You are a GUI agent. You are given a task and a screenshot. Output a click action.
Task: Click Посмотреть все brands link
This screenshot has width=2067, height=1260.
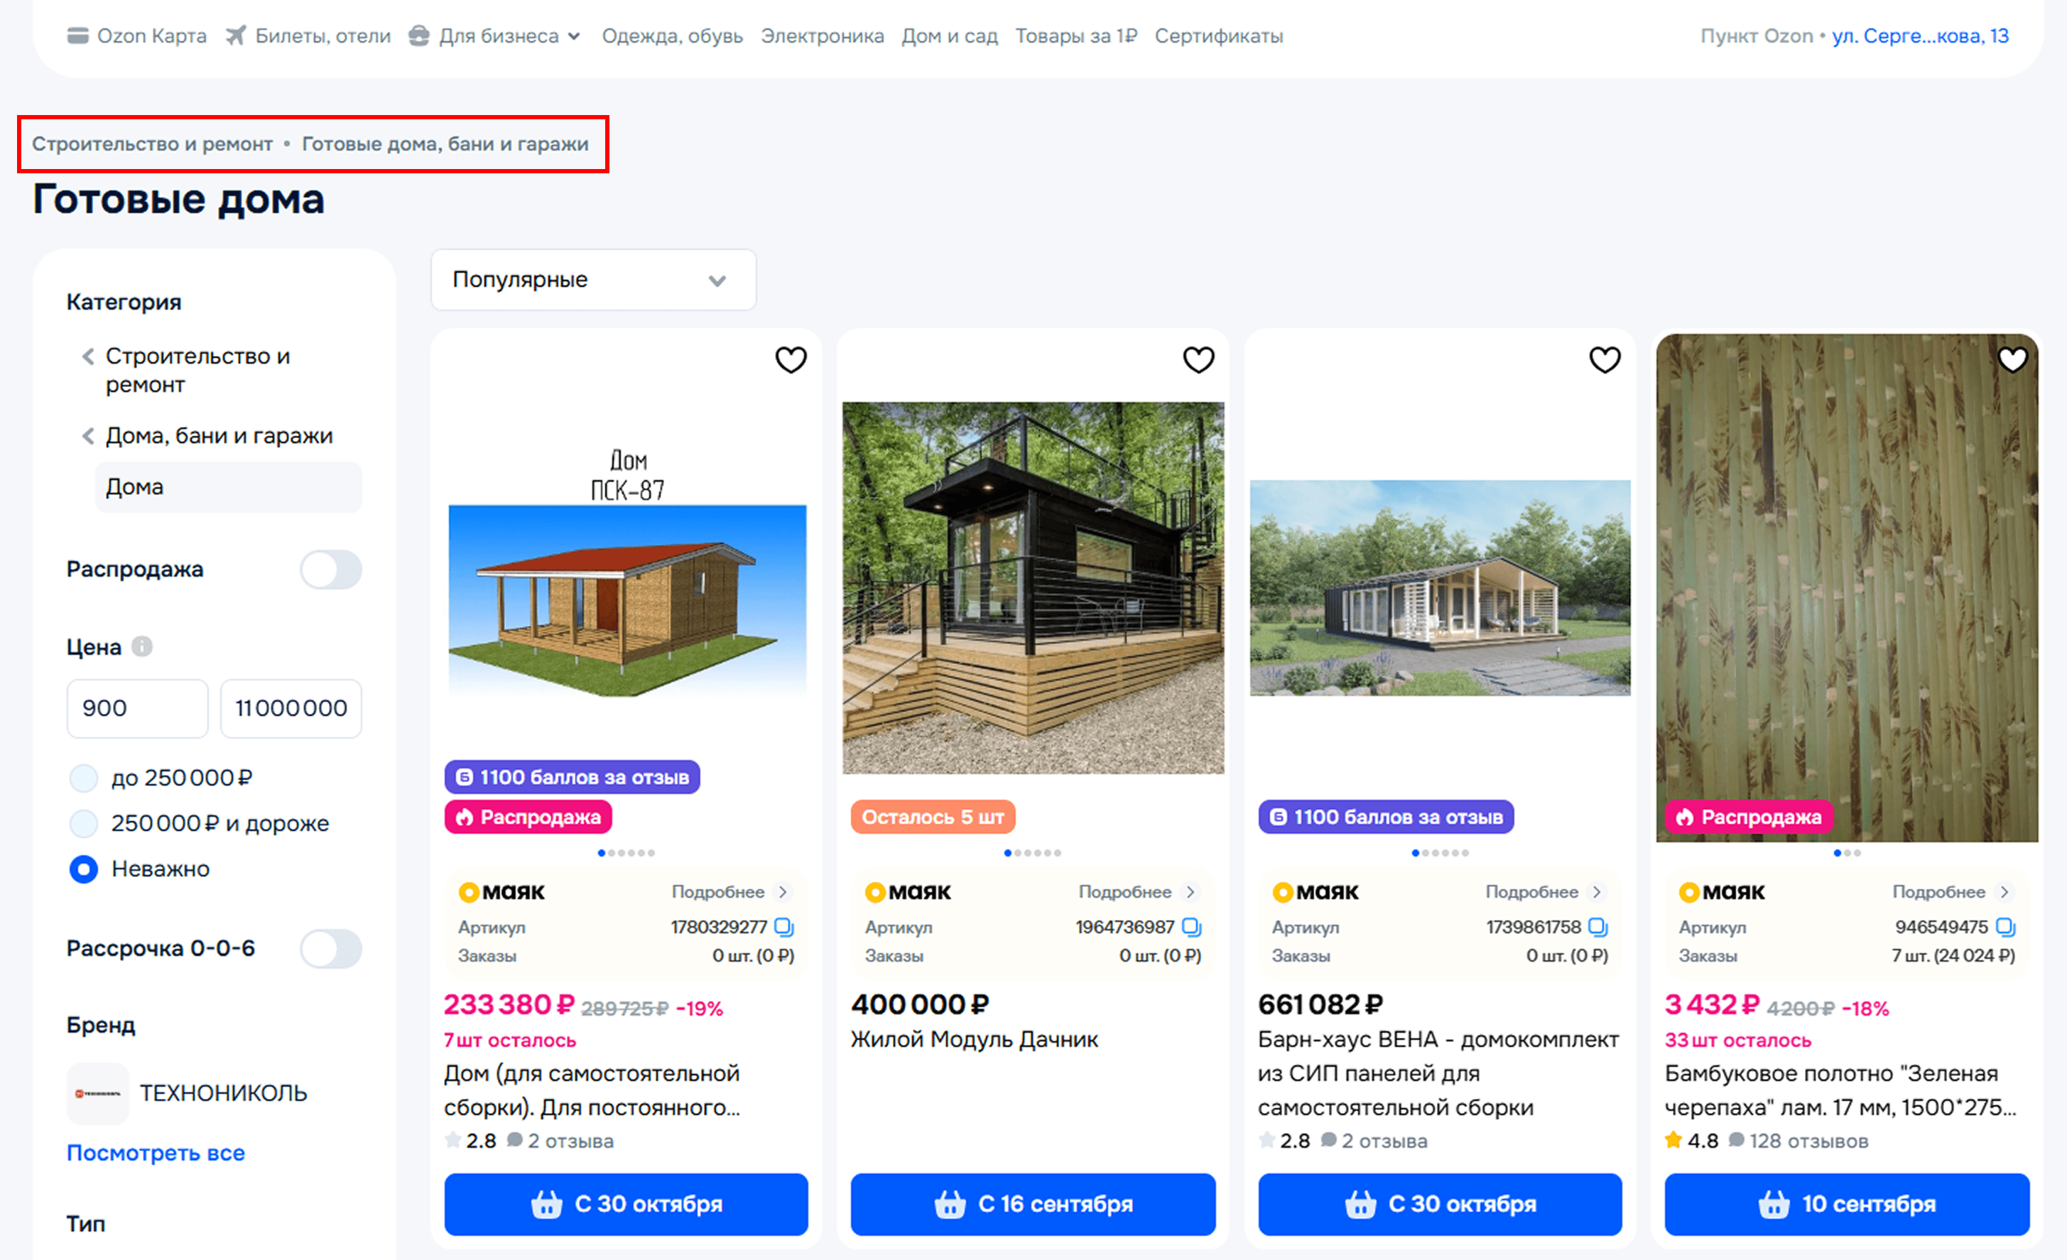click(156, 1153)
